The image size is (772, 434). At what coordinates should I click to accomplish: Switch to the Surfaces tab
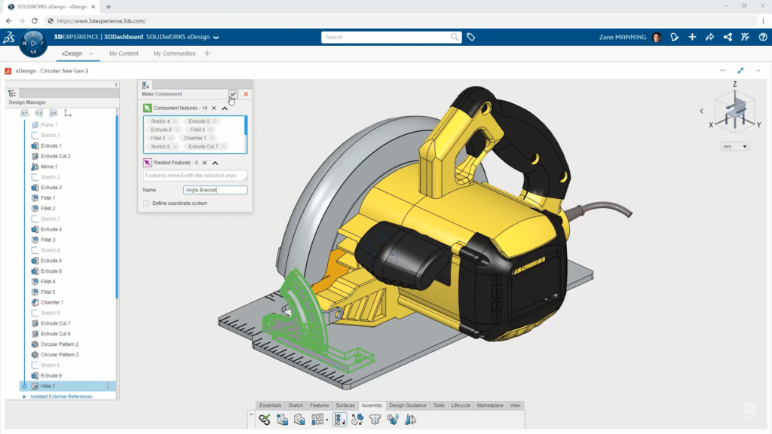pyautogui.click(x=345, y=405)
